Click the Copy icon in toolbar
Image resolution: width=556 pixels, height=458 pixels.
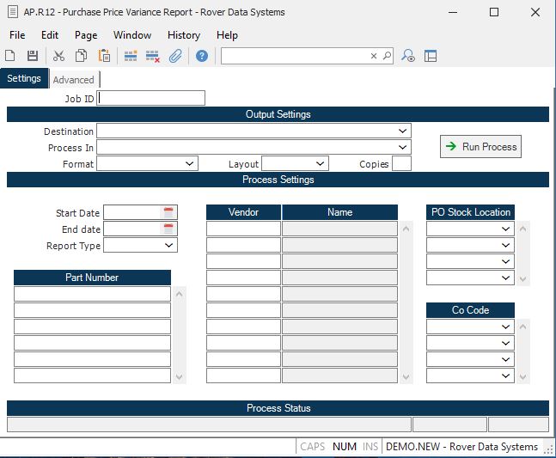81,56
